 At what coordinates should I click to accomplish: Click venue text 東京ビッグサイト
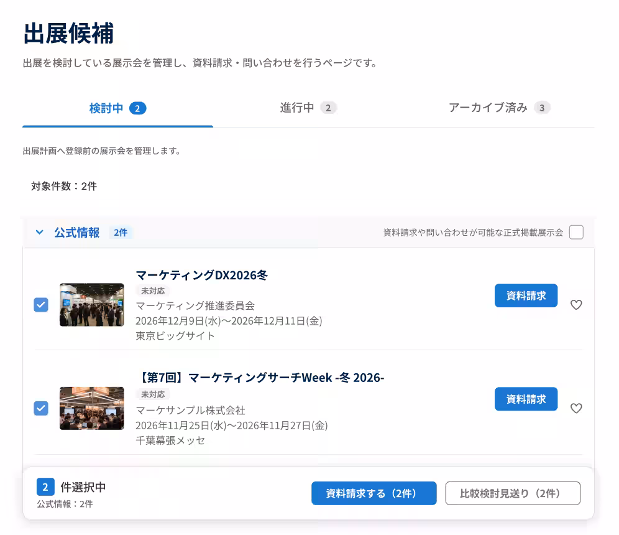coord(175,336)
